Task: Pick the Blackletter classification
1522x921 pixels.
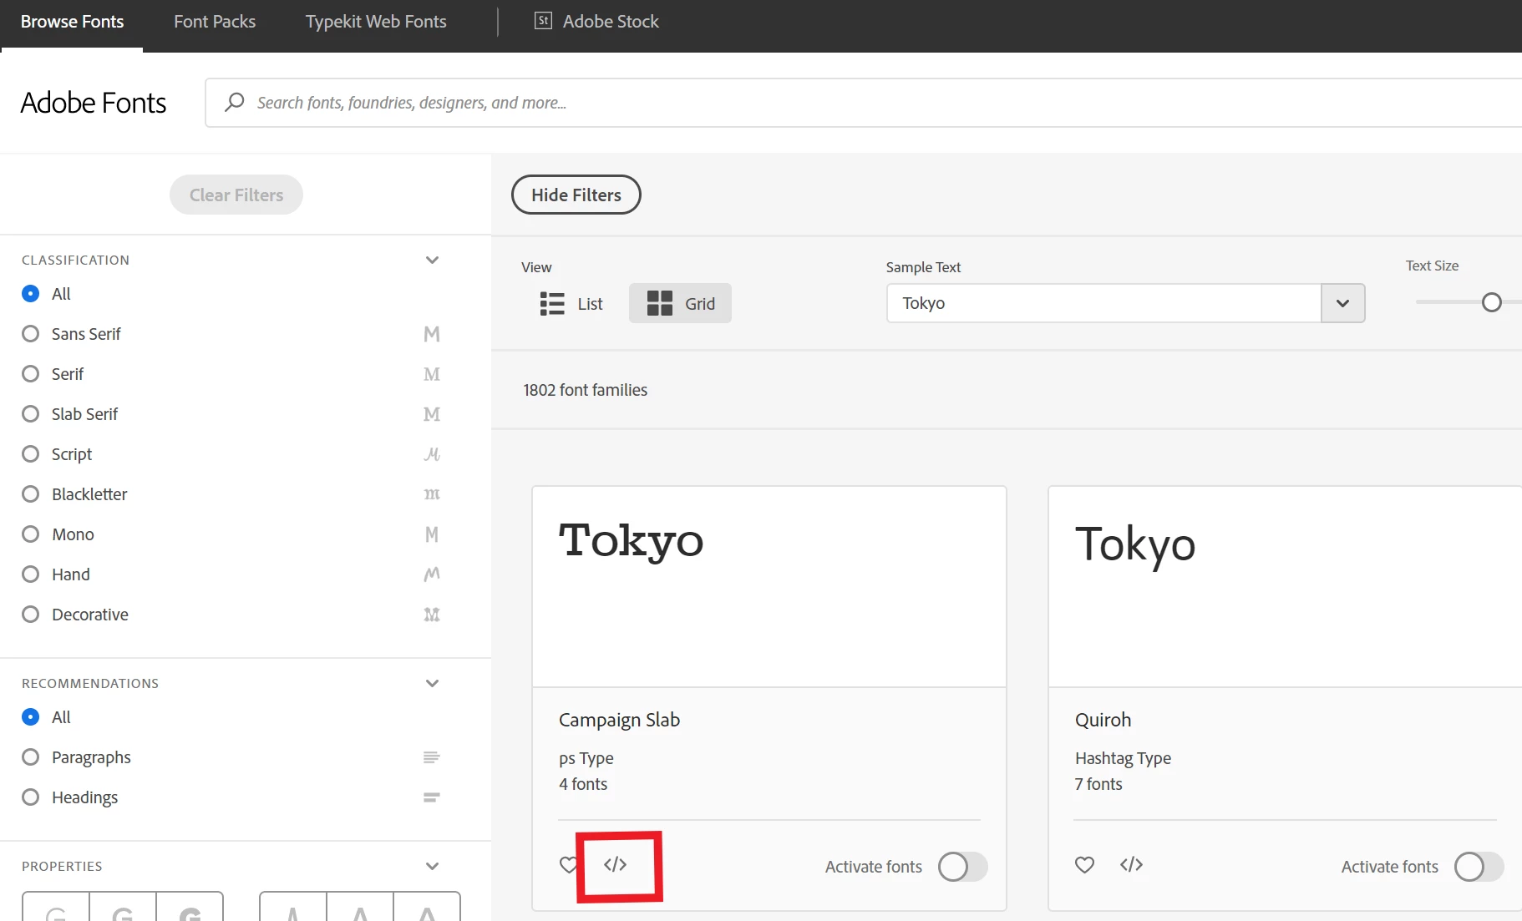Action: pyautogui.click(x=31, y=494)
